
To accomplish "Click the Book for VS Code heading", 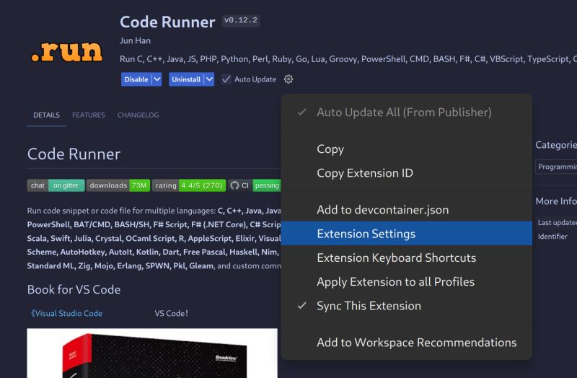I will (74, 290).
